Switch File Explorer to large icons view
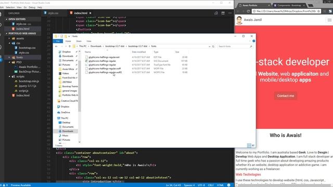The height and width of the screenshot is (187, 333). pyautogui.click(x=253, y=145)
